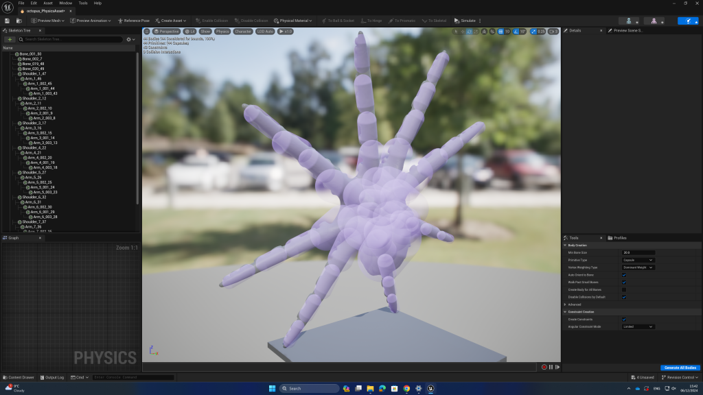Click the Search Skeleton Tree field
This screenshot has height=395, width=703.
[70, 39]
